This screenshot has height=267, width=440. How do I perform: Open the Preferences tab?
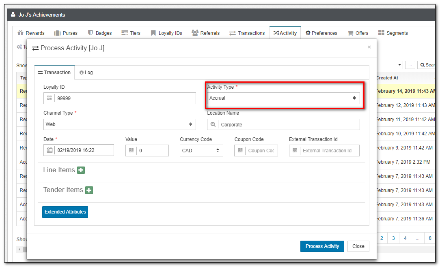click(x=321, y=33)
